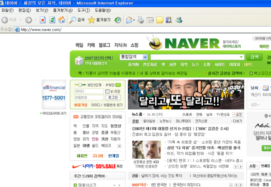Click the 아이디 input field
This screenshot has height=187, width=271.
(89, 91)
